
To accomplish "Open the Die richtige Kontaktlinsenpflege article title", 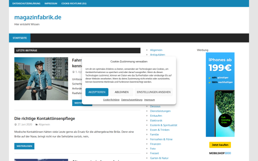I will click(45, 118).
